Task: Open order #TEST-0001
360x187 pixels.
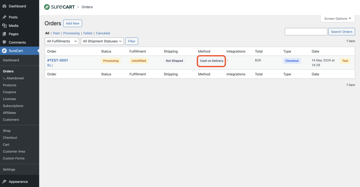Action: 58,60
